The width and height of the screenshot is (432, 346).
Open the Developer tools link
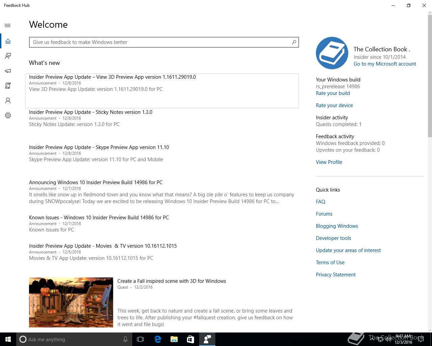click(333, 238)
